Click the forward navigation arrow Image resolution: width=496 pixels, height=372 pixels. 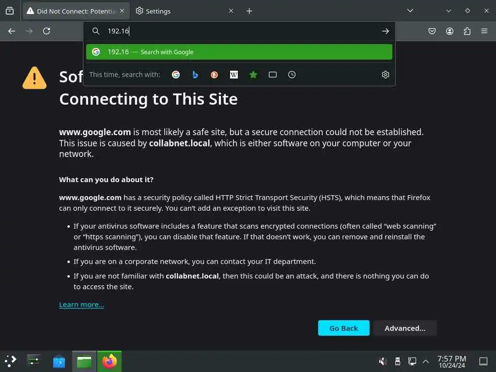coord(29,31)
